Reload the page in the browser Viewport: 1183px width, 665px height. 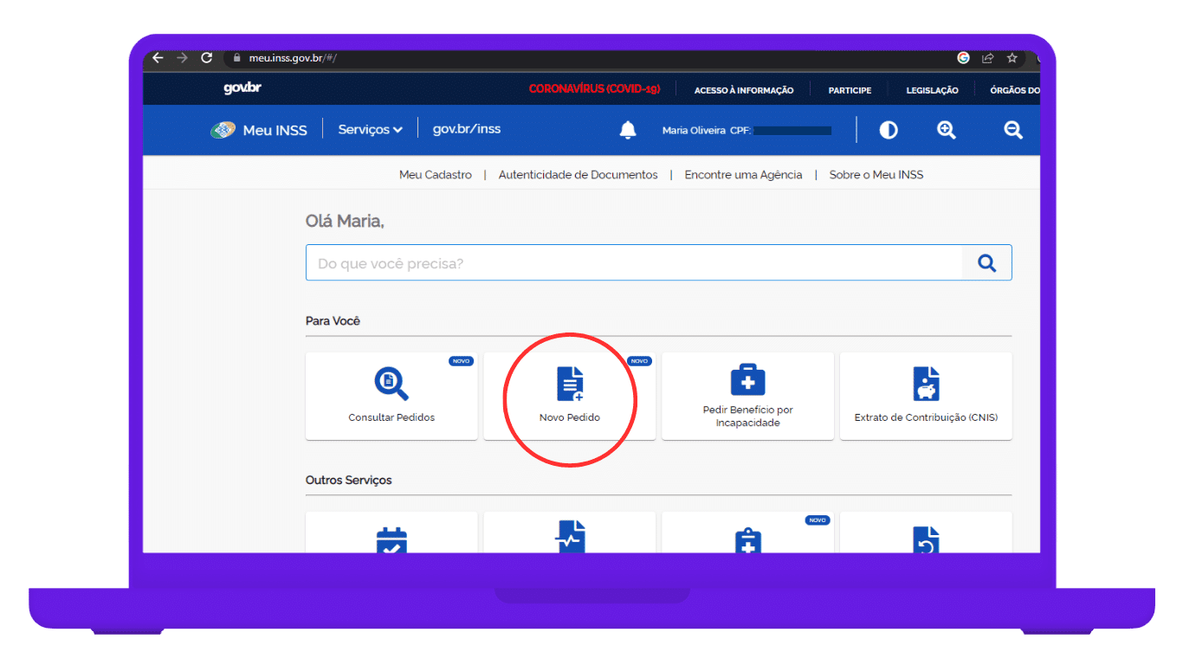pos(206,58)
